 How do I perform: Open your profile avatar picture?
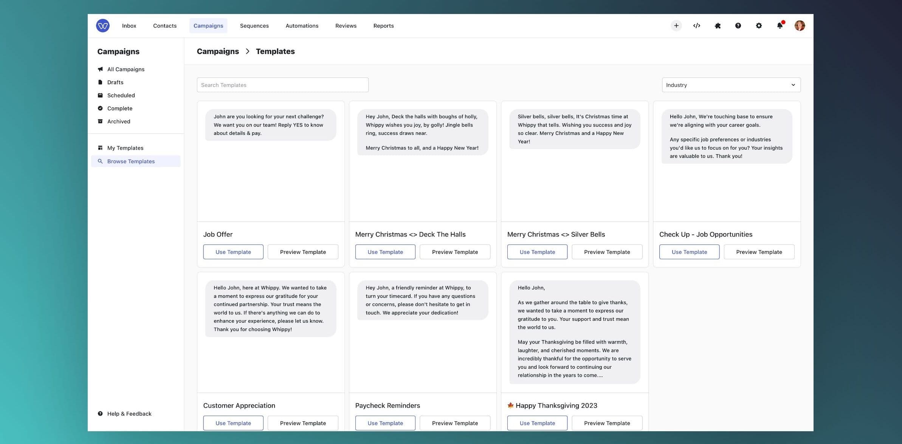pyautogui.click(x=800, y=25)
